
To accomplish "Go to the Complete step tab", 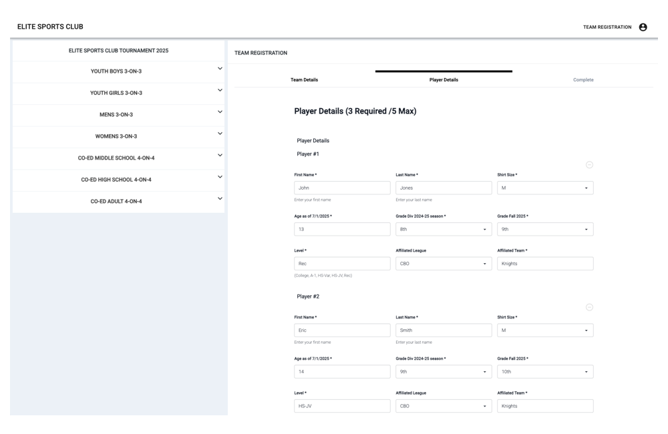I will tap(582, 80).
